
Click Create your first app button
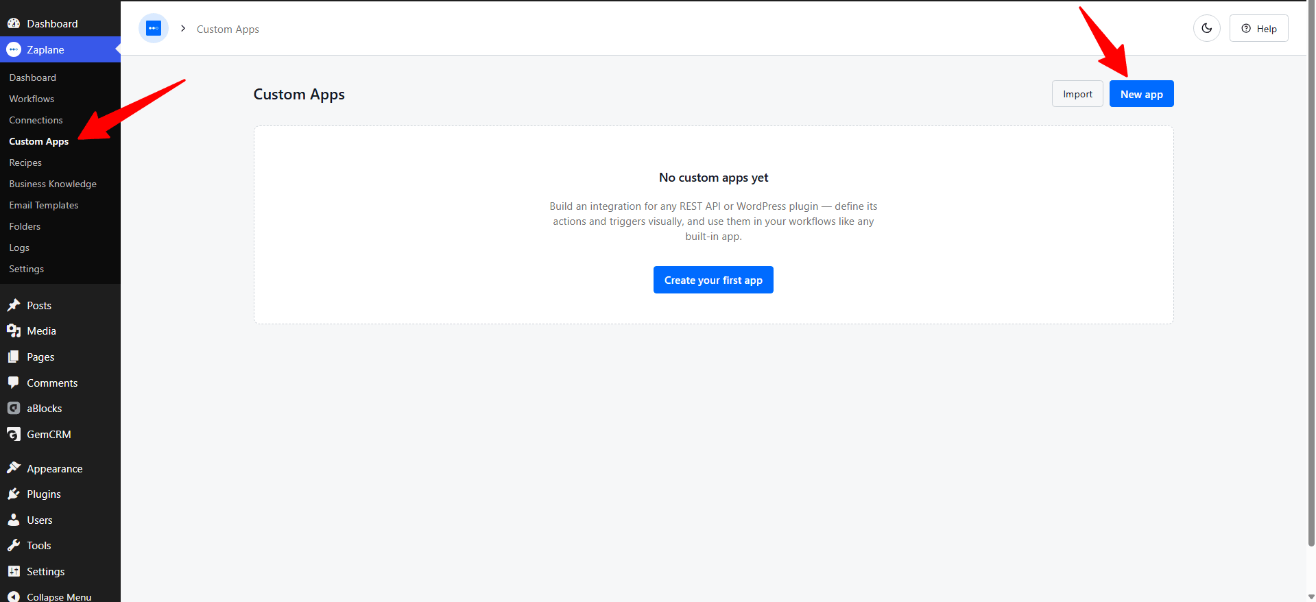pyautogui.click(x=713, y=280)
